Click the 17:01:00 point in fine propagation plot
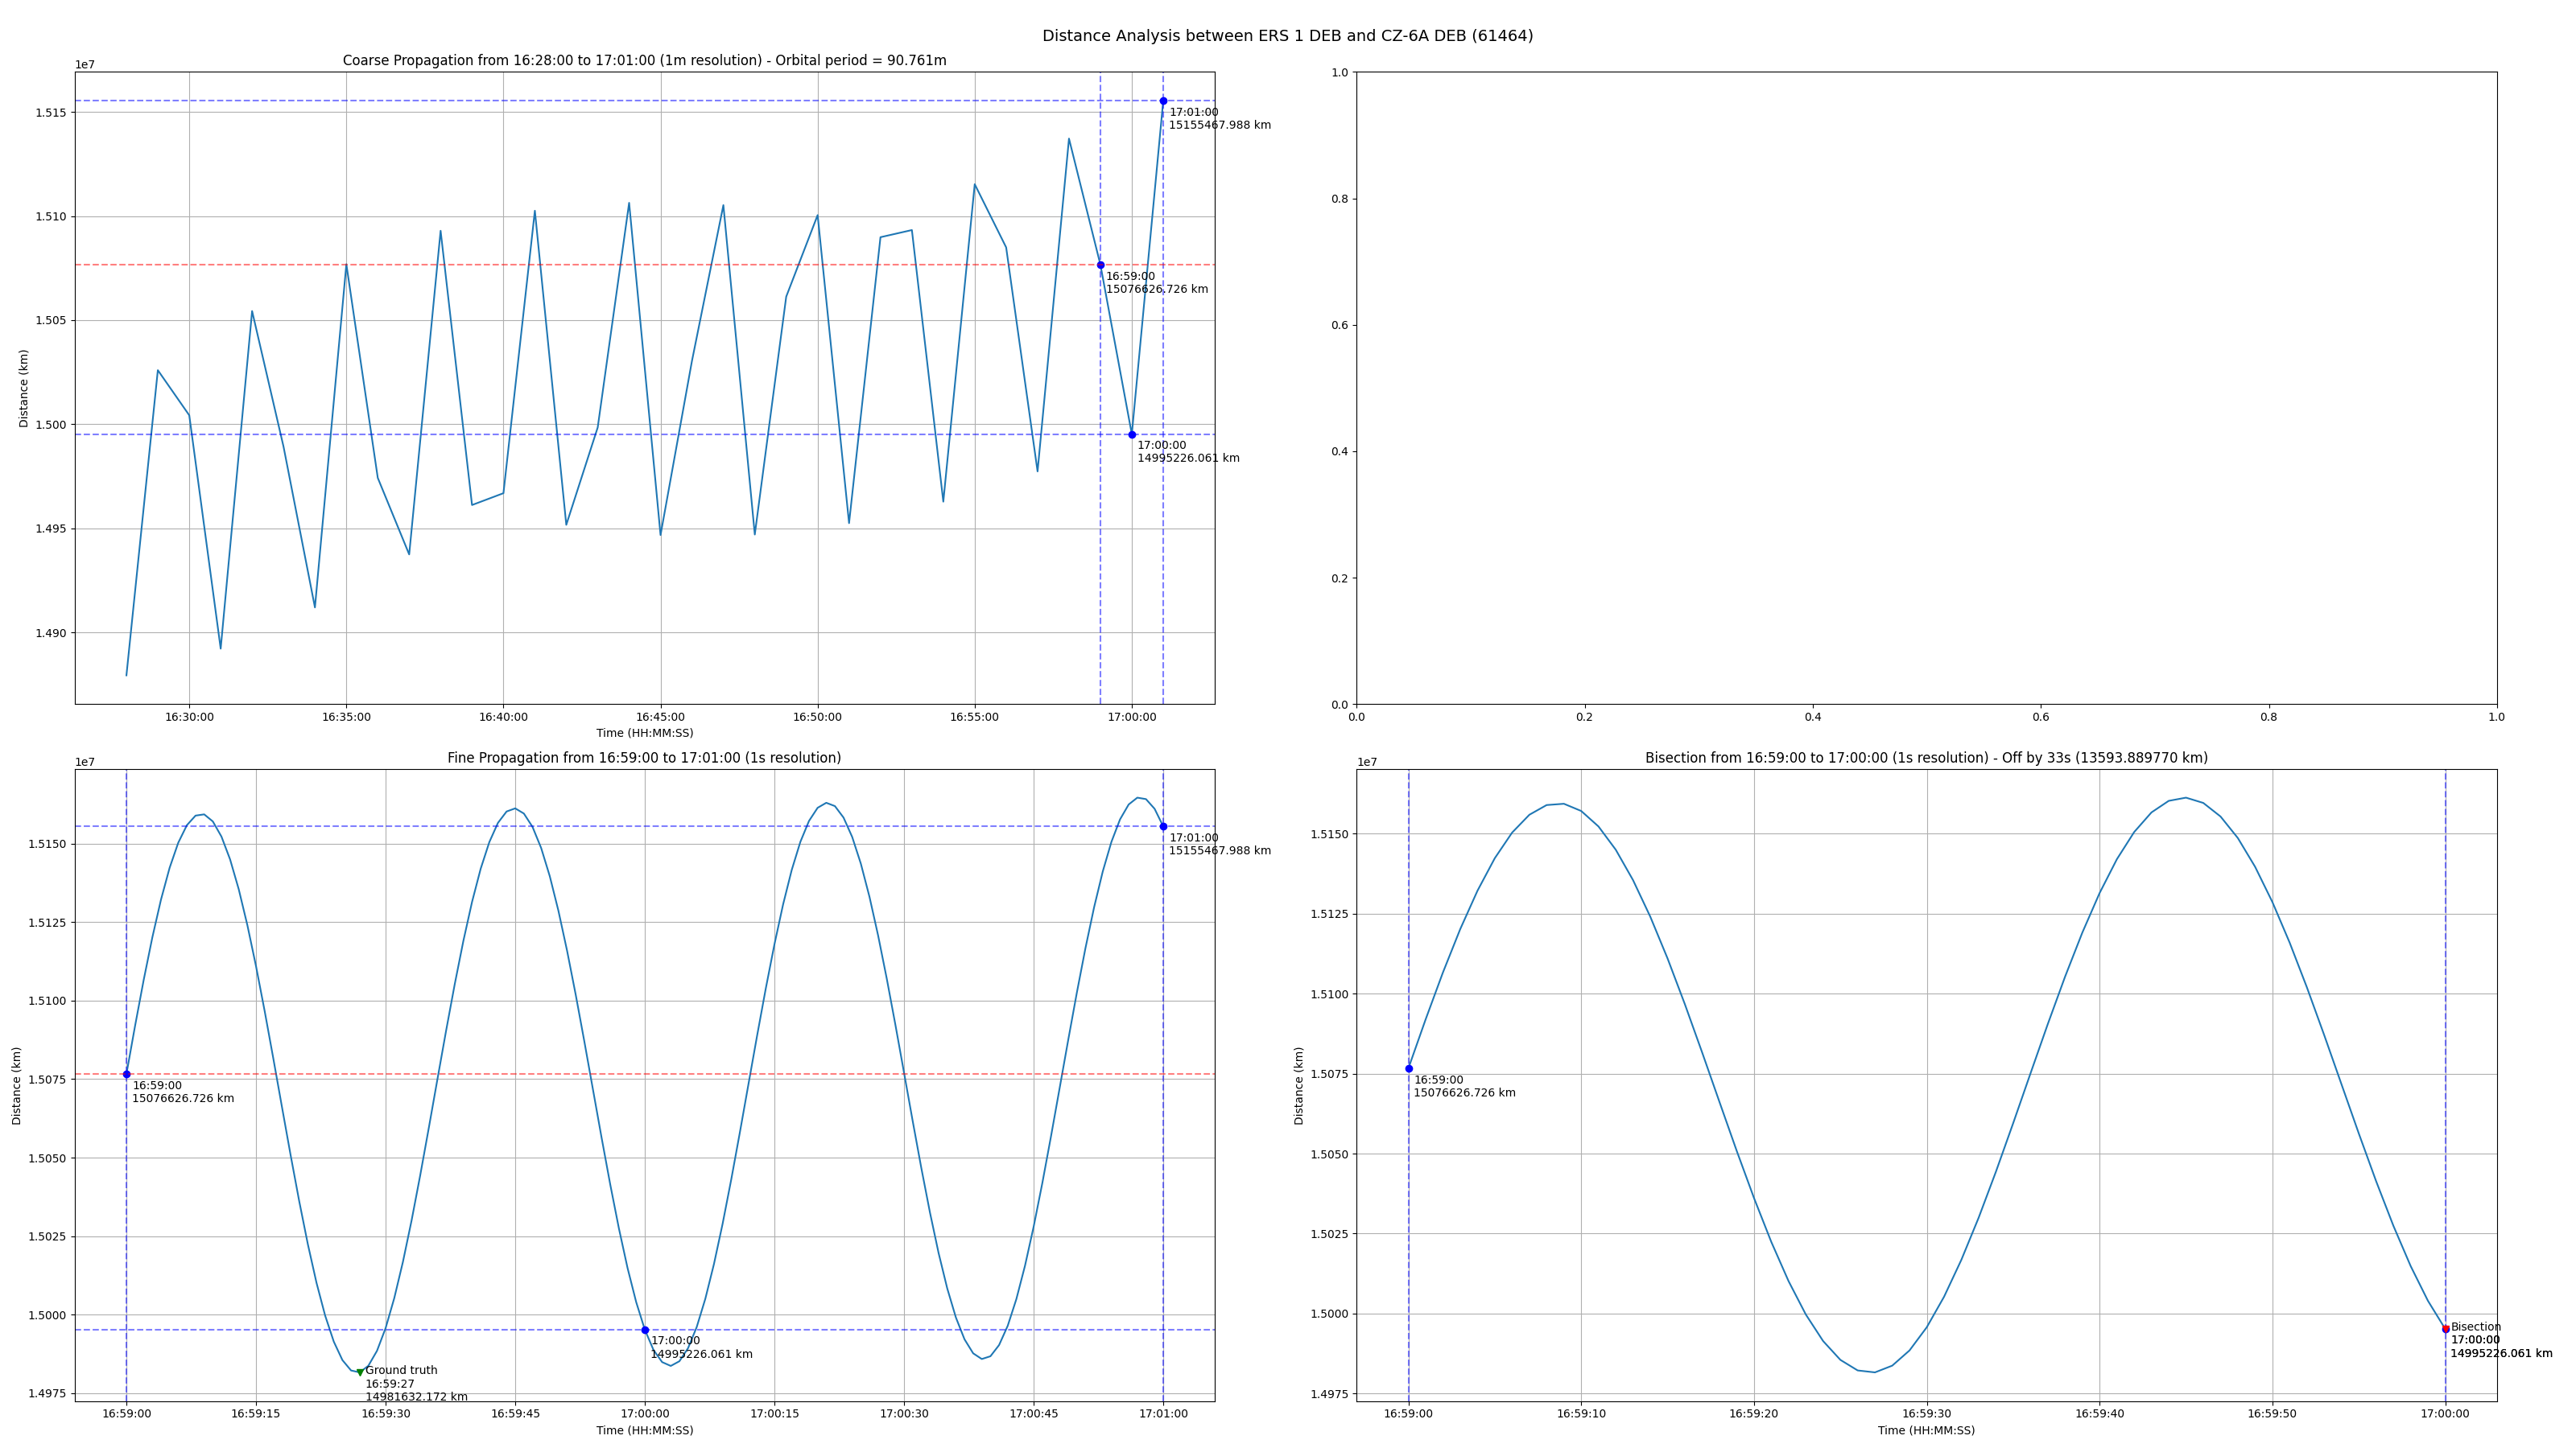Screen dimensions: 2576x1448 pyautogui.click(x=1163, y=826)
